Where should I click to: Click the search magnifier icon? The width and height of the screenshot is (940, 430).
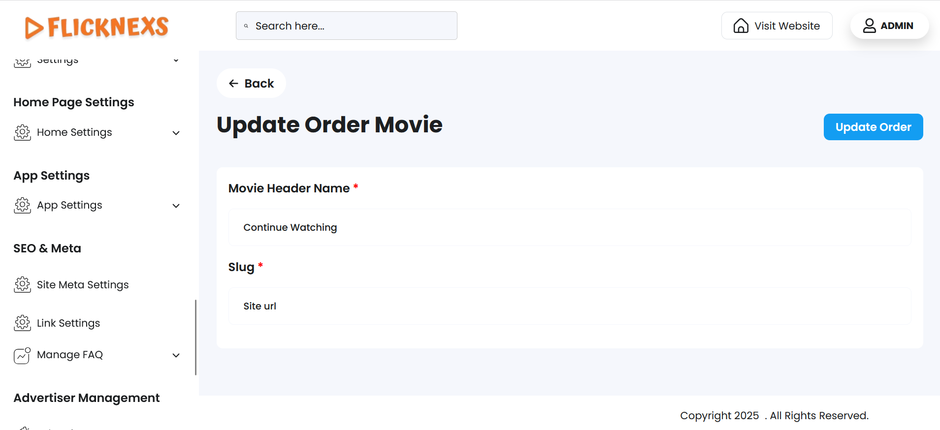pyautogui.click(x=246, y=26)
